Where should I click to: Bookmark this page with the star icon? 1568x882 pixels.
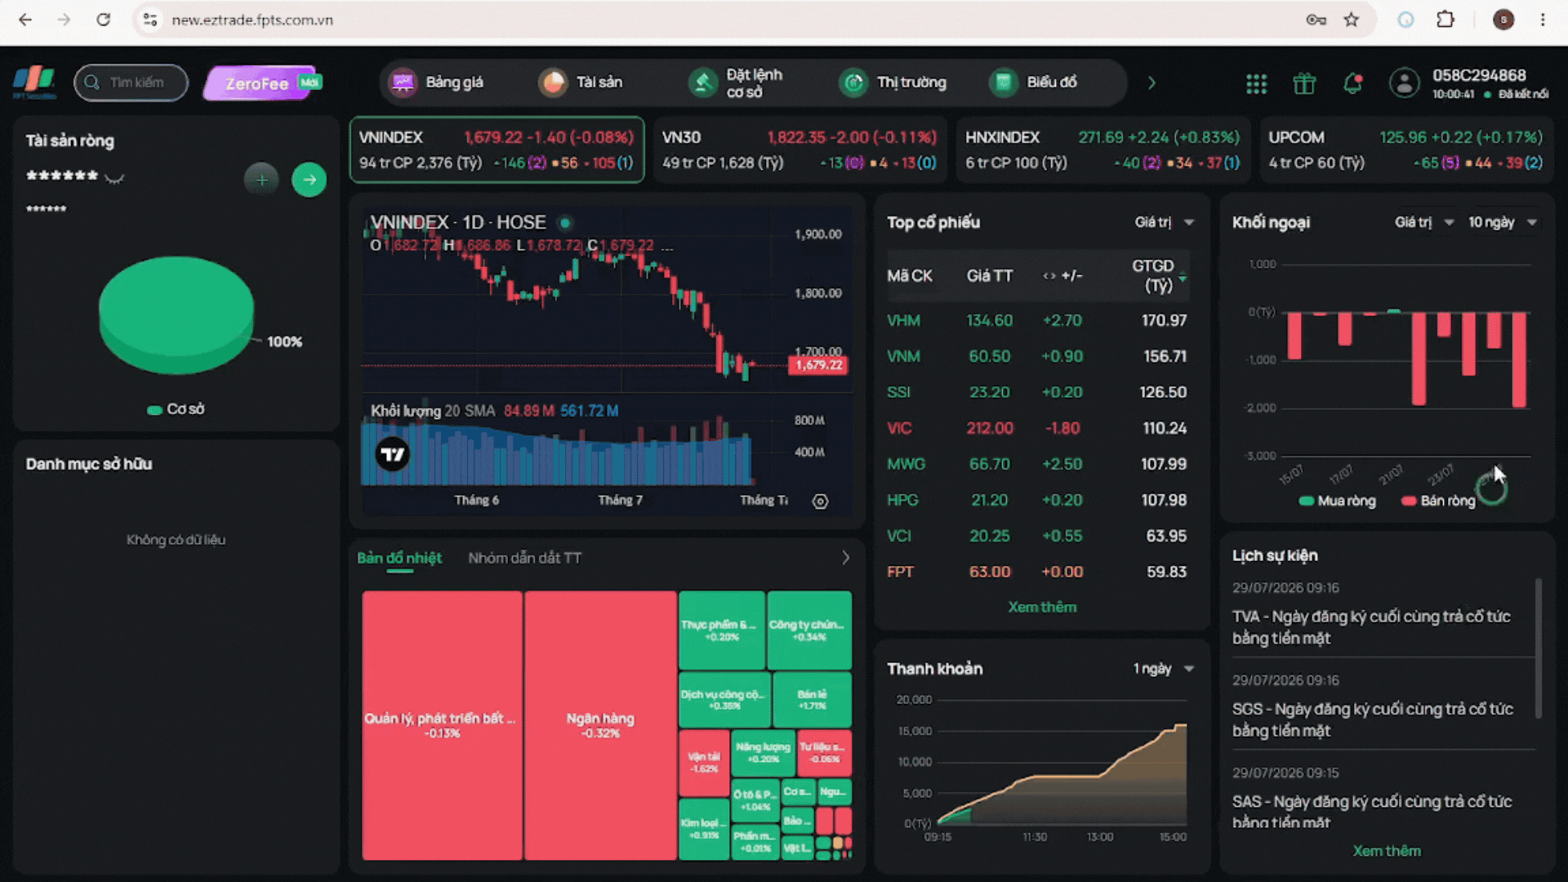pyautogui.click(x=1352, y=20)
